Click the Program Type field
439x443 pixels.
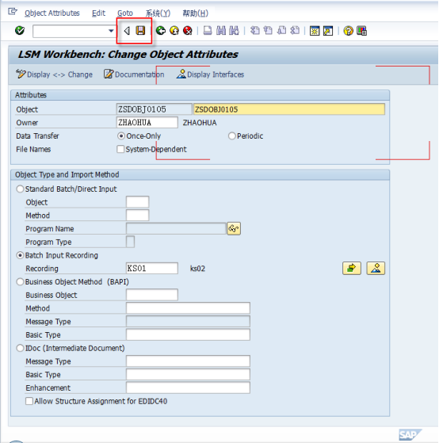(130, 242)
